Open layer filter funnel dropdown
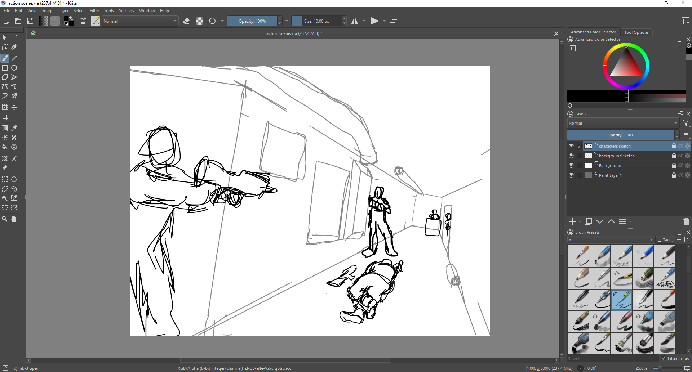Viewport: 692px width, 372px height. click(x=686, y=124)
